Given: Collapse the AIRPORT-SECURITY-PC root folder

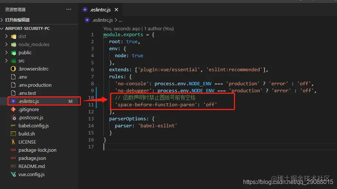Looking at the screenshot, I should point(2,28).
